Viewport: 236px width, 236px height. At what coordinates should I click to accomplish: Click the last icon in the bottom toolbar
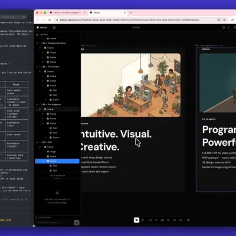188,220
